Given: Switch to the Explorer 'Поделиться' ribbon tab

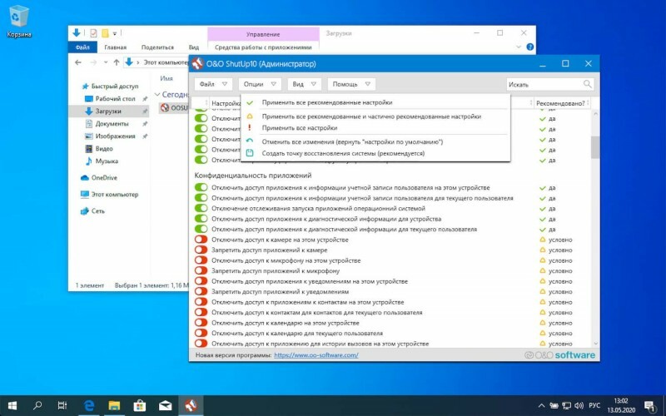Looking at the screenshot, I should 157,47.
